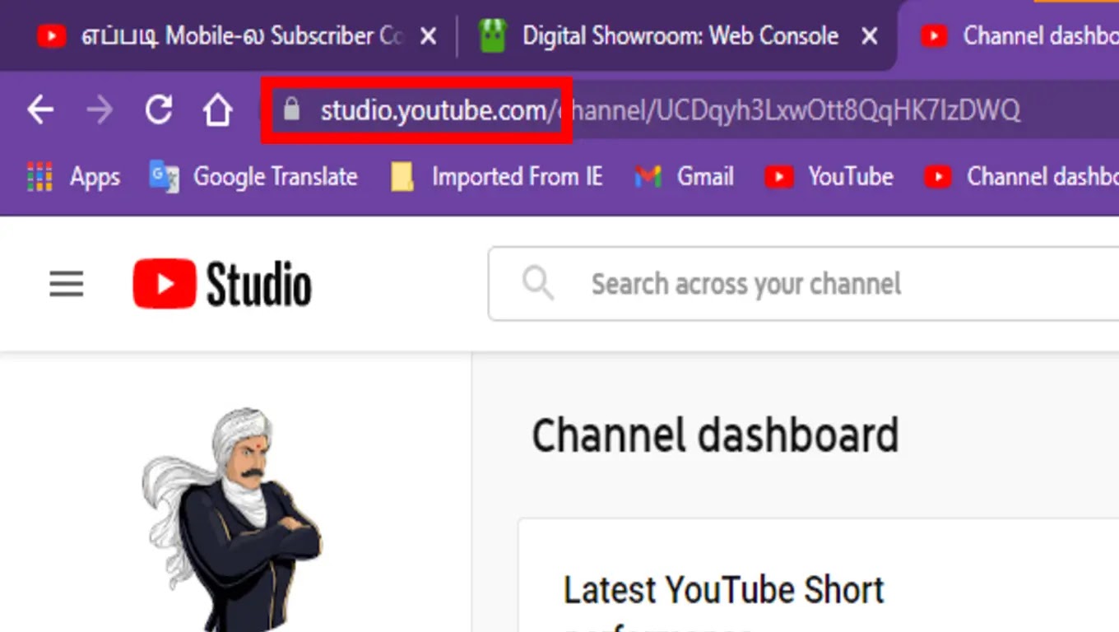The height and width of the screenshot is (632, 1119).
Task: Open the YouTube bookmark
Action: [829, 177]
